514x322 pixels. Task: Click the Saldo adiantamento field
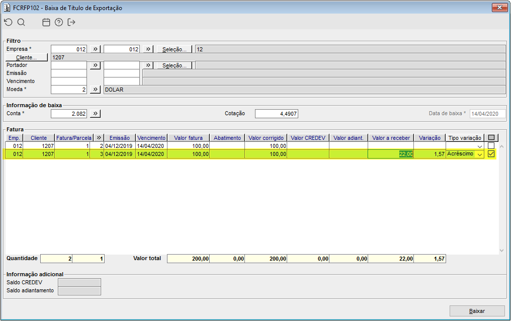[x=79, y=291]
